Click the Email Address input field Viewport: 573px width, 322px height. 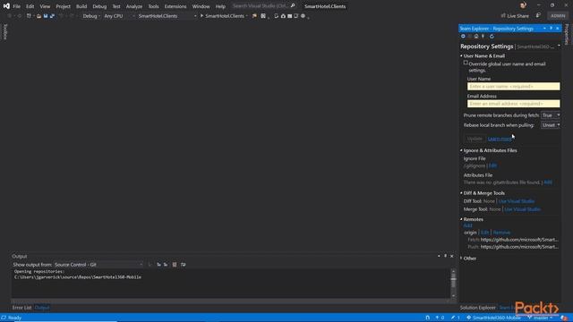click(513, 104)
